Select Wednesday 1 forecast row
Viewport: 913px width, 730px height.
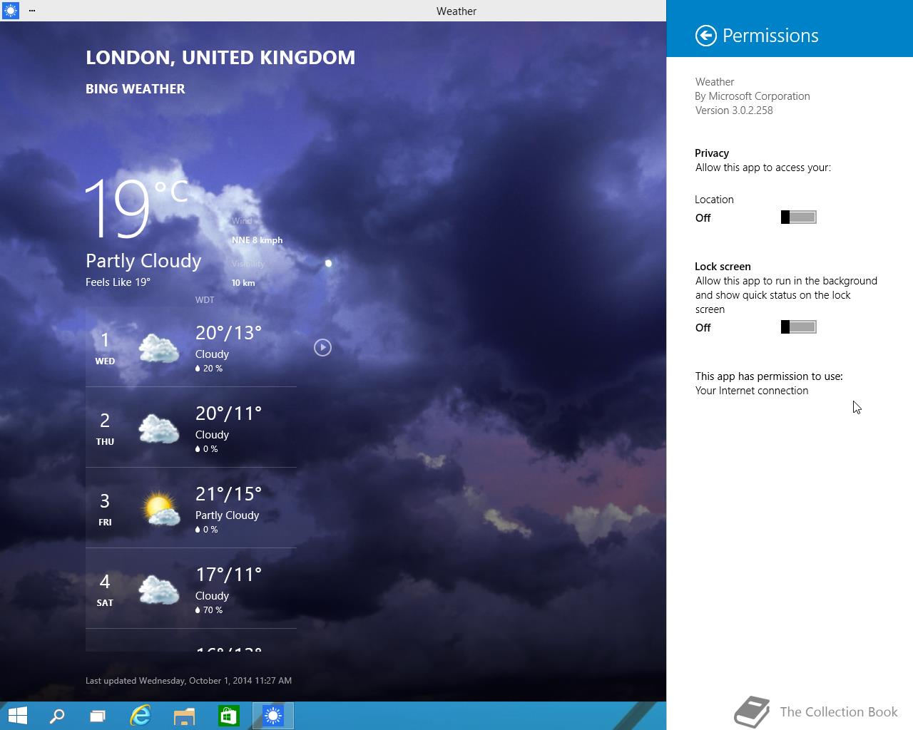pos(191,347)
